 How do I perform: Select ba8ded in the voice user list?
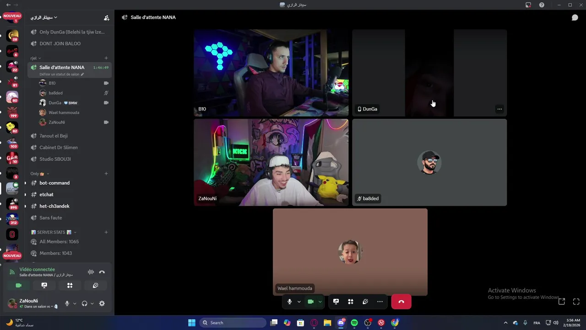(x=73, y=93)
